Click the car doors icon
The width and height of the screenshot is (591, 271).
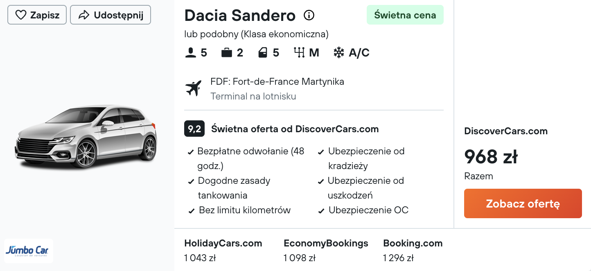[x=263, y=53]
